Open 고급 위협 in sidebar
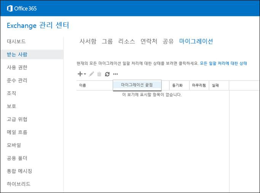 pyautogui.click(x=17, y=119)
